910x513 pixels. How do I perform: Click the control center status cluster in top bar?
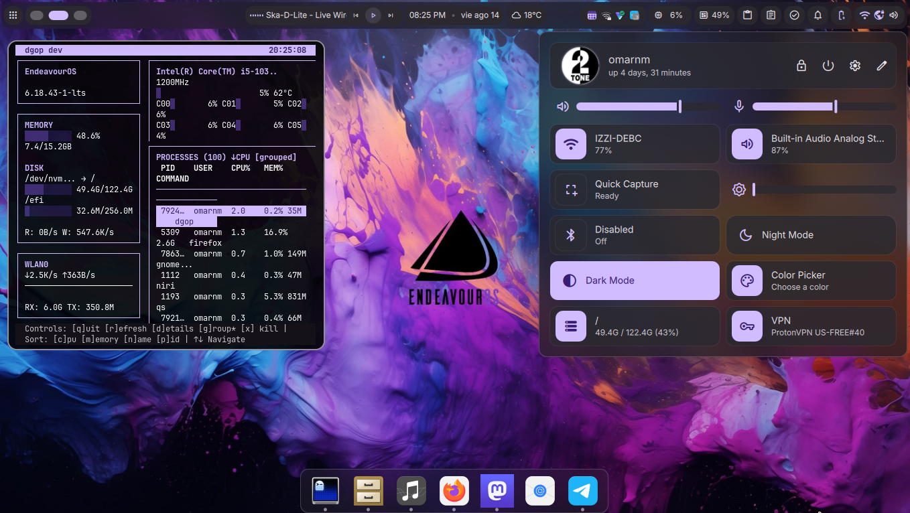pos(879,15)
